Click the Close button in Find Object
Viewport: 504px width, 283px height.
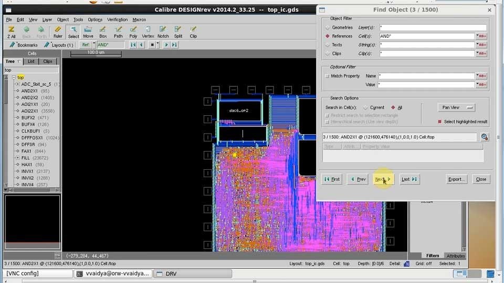[481, 179]
